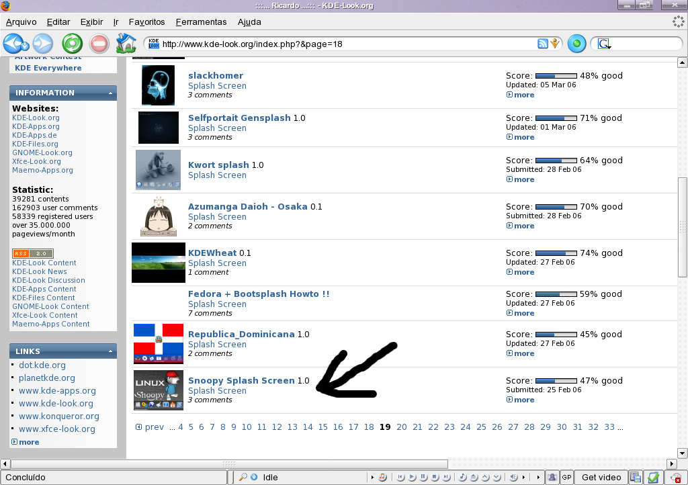Viewport: 688px width, 485px height.
Task: Click the RSS feed icon in address bar
Action: (543, 44)
